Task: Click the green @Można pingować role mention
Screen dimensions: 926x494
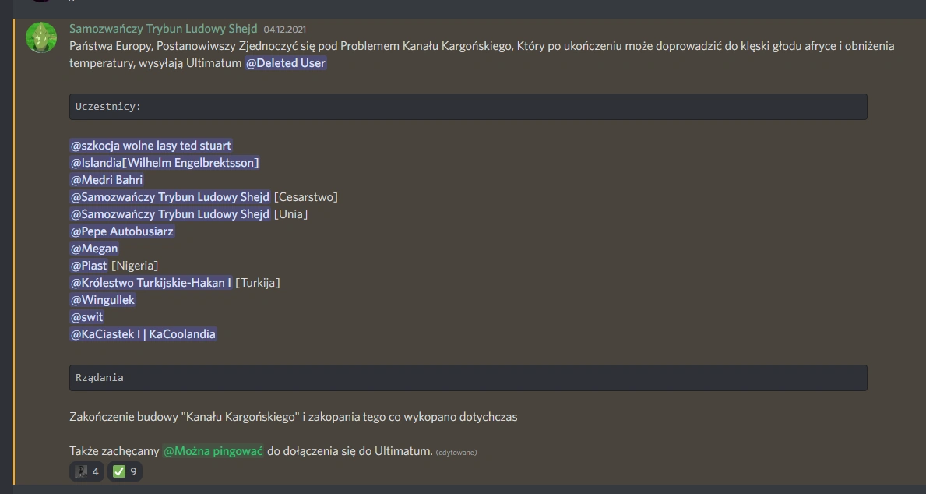Action: [213, 451]
